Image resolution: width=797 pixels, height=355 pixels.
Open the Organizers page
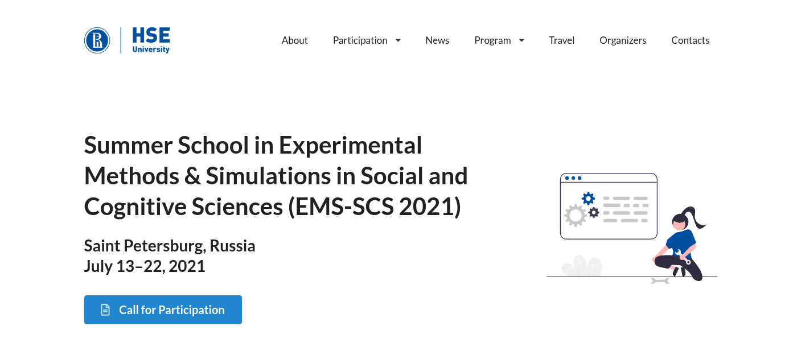click(x=623, y=40)
